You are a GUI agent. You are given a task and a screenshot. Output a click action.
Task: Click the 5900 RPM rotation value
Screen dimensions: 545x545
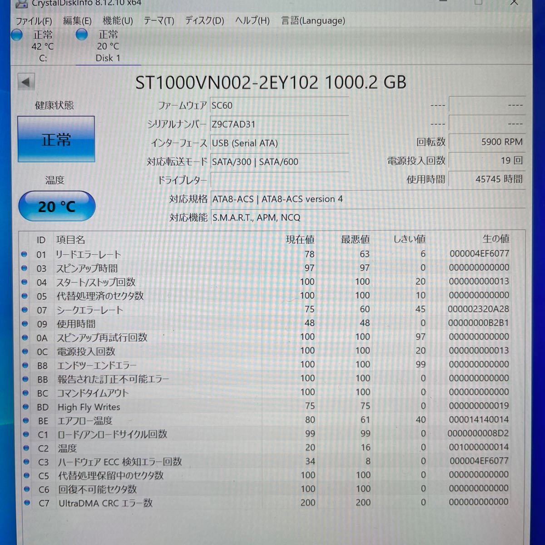tap(487, 142)
